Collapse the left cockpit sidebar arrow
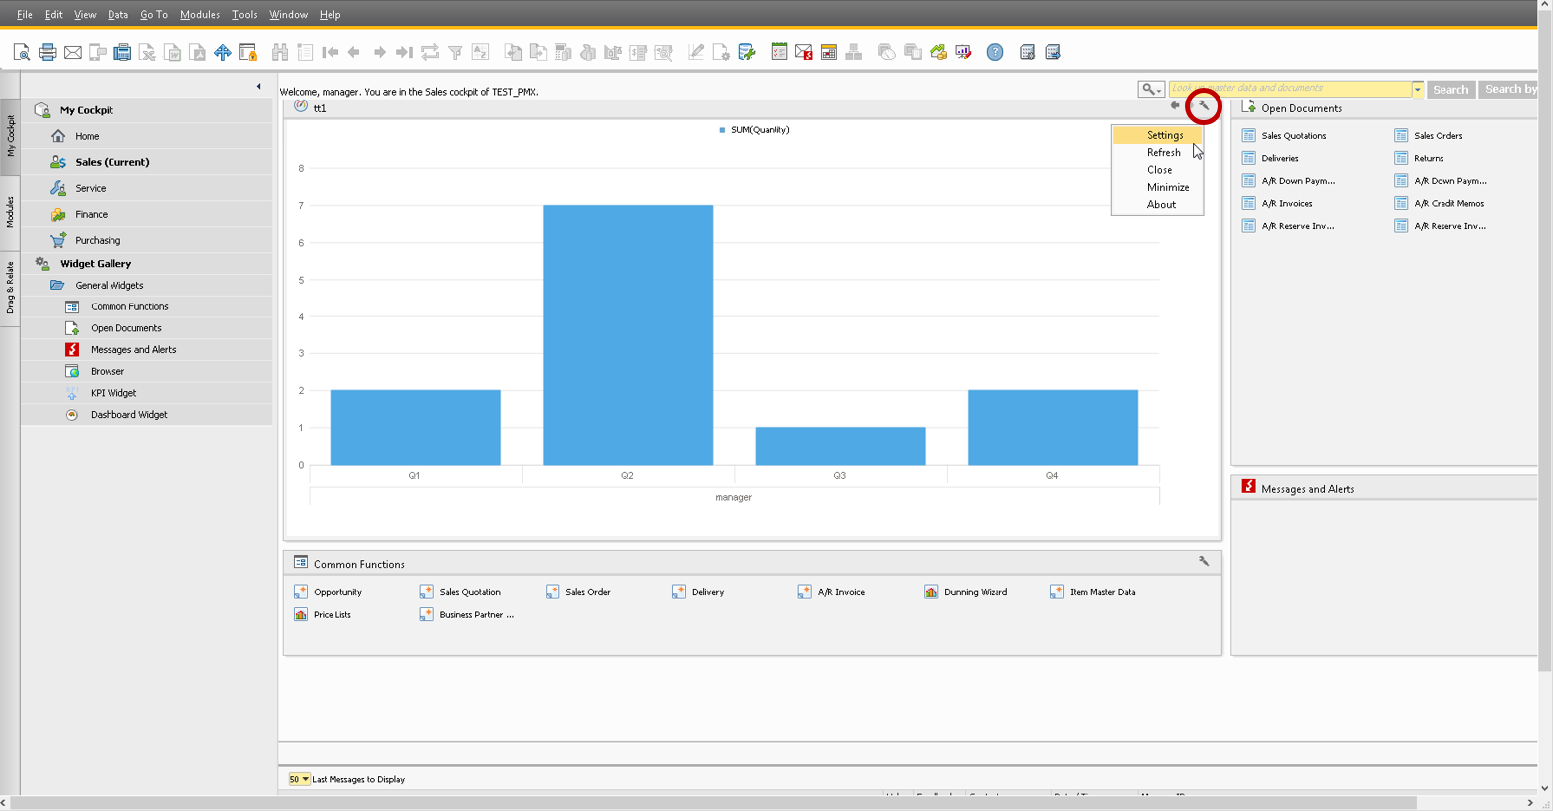Viewport: 1553px width, 811px height. 259,87
